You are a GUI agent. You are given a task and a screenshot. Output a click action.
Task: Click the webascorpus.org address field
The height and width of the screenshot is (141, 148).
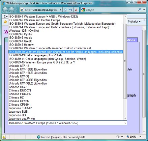41,10
